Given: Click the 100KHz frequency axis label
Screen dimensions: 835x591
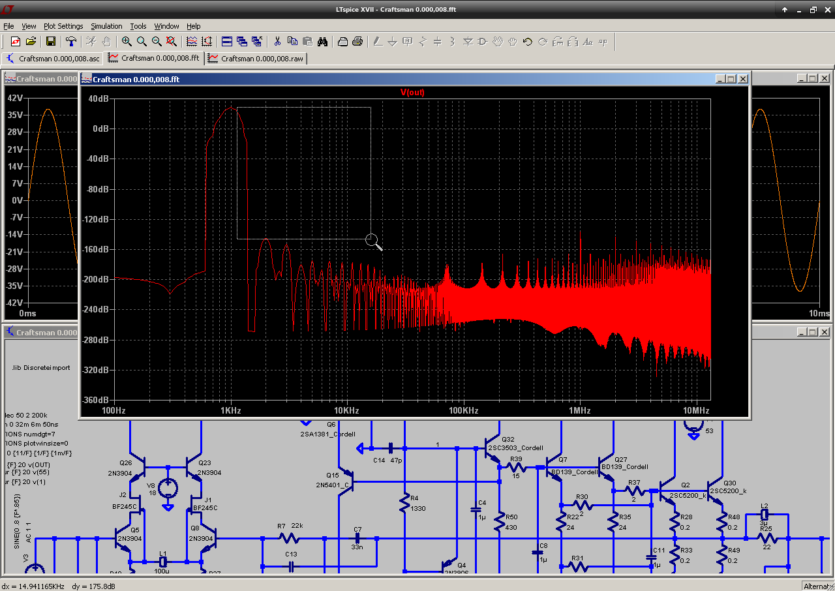Looking at the screenshot, I should click(x=463, y=410).
